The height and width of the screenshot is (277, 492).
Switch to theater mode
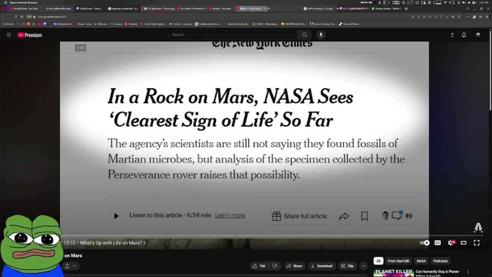coord(464,243)
